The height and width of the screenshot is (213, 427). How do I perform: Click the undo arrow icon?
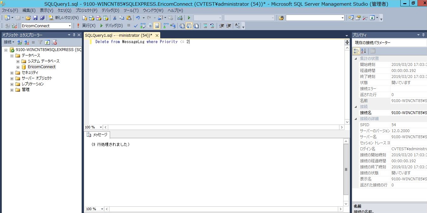[138, 18]
